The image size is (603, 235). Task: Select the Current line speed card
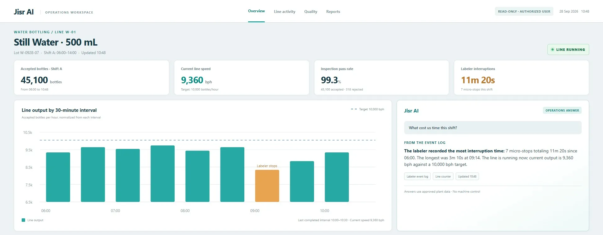click(242, 78)
